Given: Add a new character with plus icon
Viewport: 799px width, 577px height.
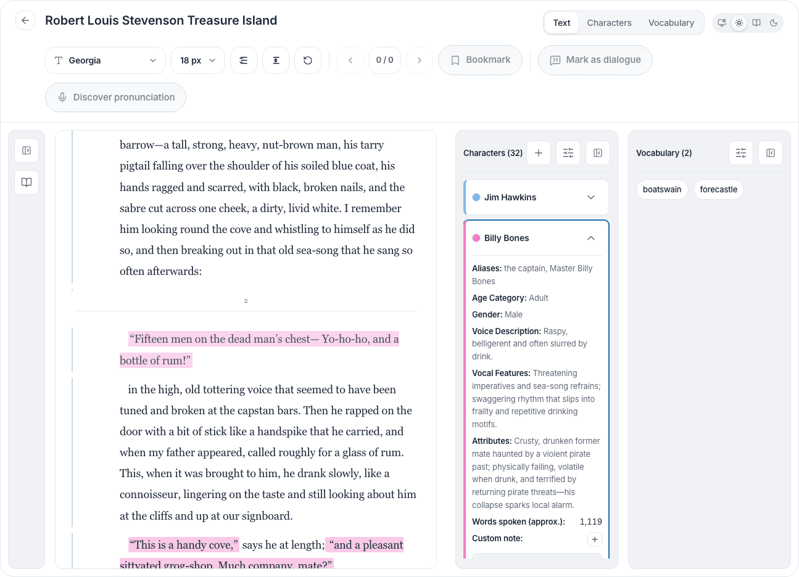Looking at the screenshot, I should [539, 153].
